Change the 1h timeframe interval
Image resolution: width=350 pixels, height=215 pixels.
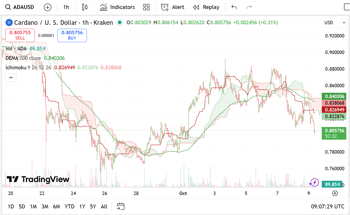pyautogui.click(x=66, y=7)
